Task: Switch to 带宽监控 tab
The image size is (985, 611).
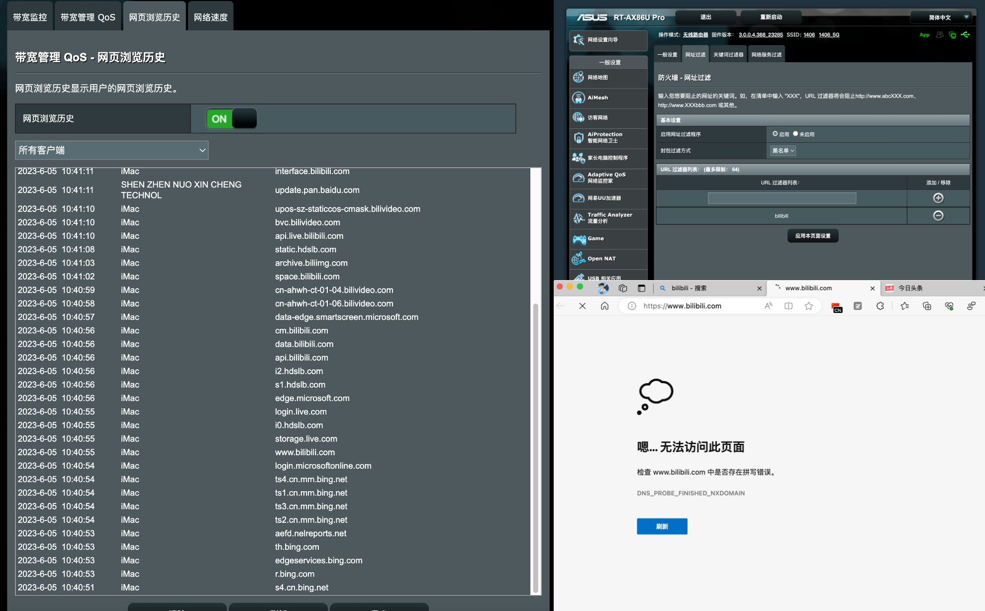Action: point(30,17)
